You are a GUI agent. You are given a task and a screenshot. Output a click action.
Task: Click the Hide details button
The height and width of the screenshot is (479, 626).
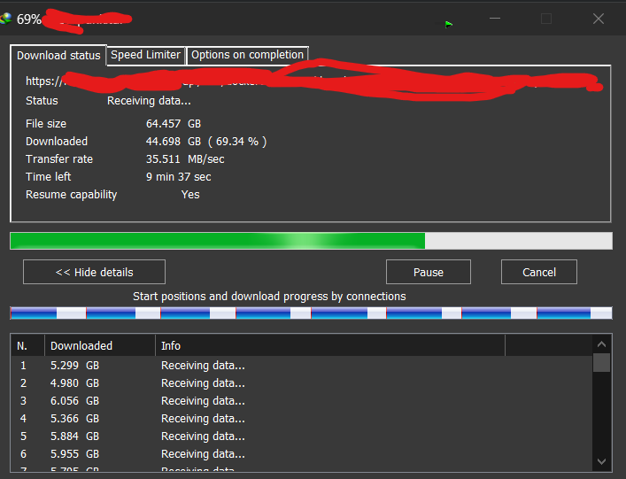[94, 272]
